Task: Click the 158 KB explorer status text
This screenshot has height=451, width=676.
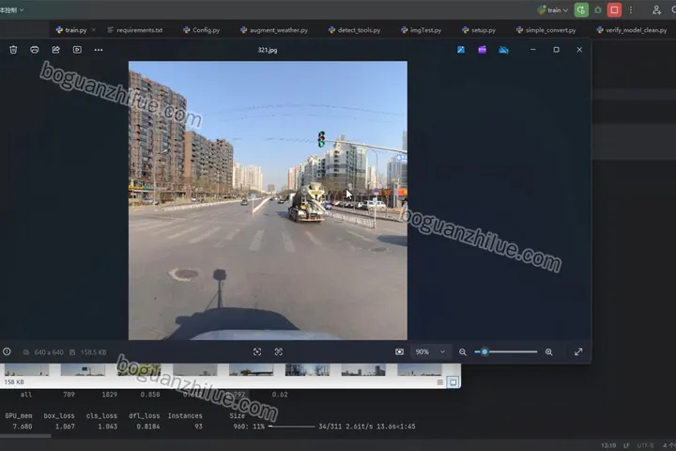Action: pyautogui.click(x=14, y=382)
